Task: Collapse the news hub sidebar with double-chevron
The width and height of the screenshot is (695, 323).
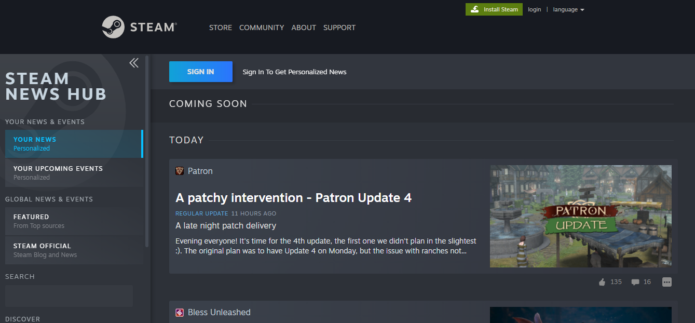Action: point(134,63)
